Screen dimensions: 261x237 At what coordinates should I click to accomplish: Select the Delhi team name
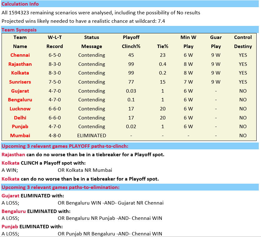[x=20, y=118]
